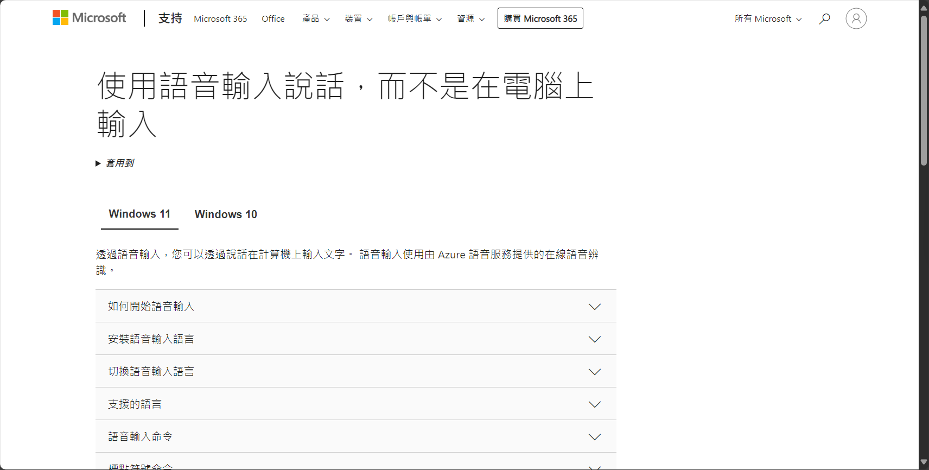
Task: Expand the 帳戶與帳單 dropdown menu
Action: [x=415, y=18]
